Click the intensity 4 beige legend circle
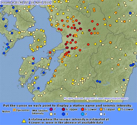 click(x=51, y=114)
